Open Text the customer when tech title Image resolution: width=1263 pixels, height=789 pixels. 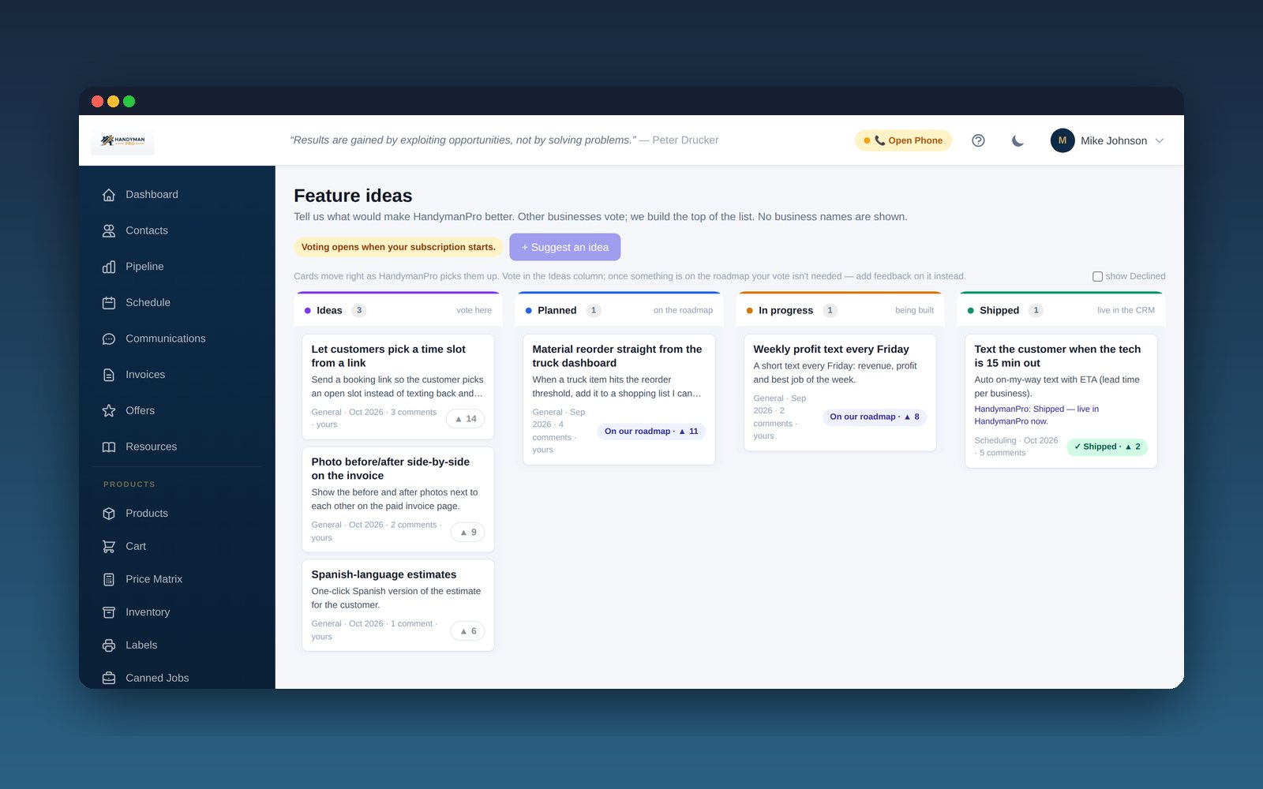coord(1058,356)
